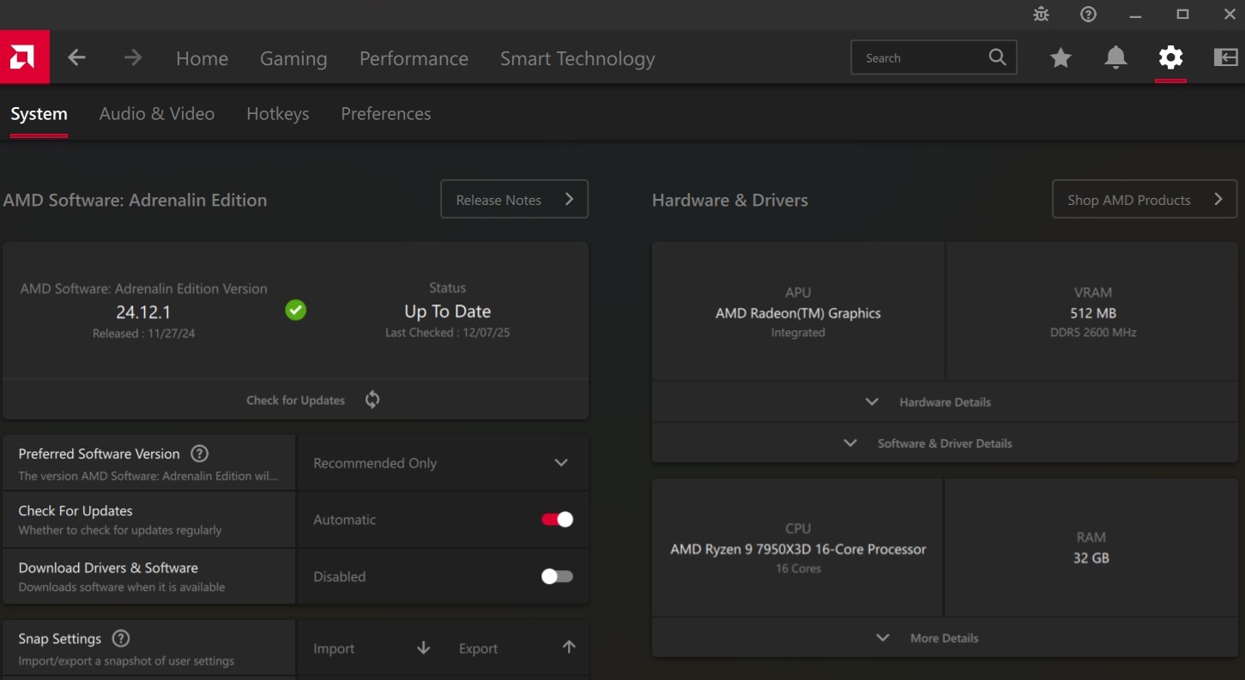Screen dimensions: 1245x680
Task: Open help via the question mark icon
Action: pos(1088,14)
